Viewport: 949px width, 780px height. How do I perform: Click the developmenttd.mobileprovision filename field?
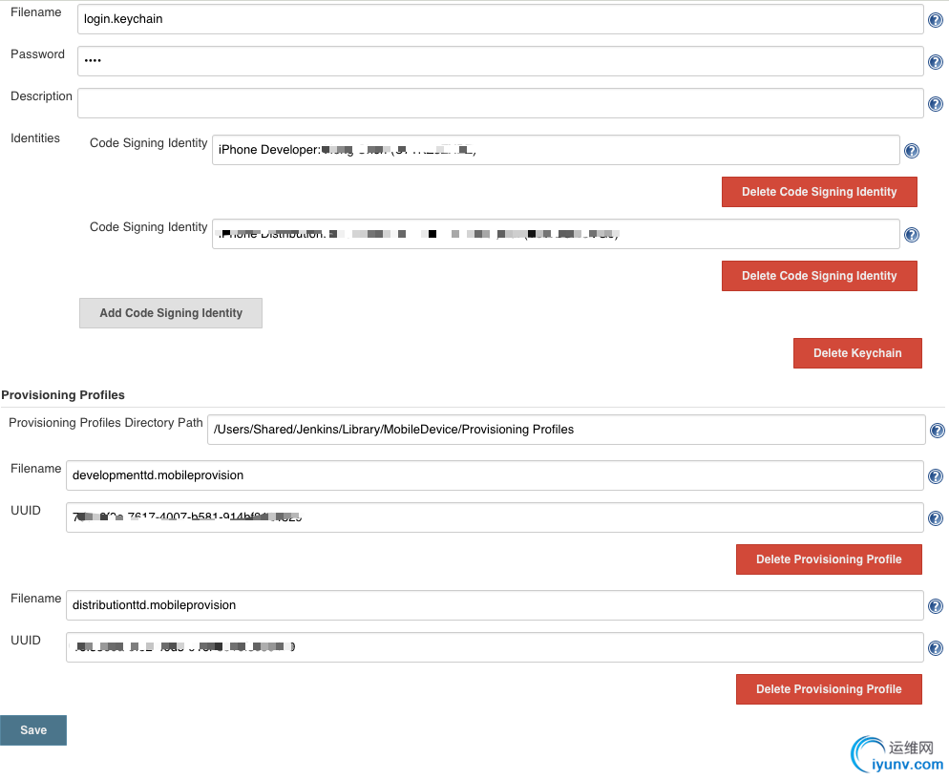coord(495,475)
